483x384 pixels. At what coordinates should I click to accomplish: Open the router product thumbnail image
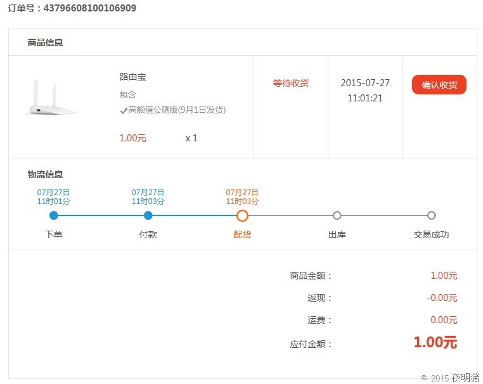pyautogui.click(x=51, y=99)
